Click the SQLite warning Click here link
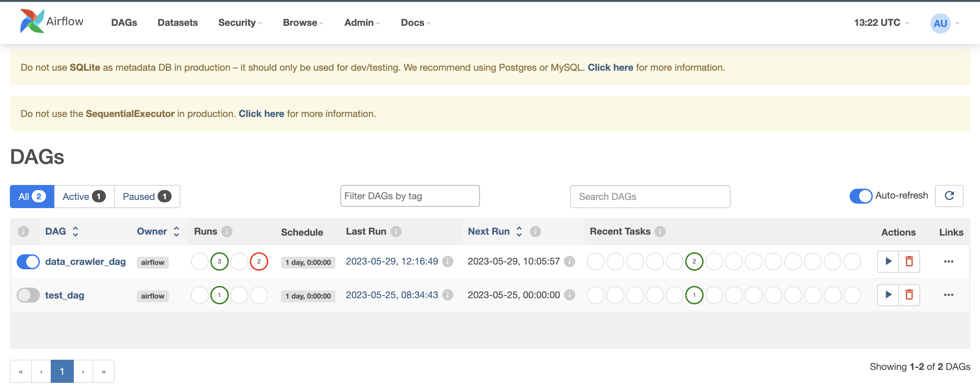 (x=610, y=67)
